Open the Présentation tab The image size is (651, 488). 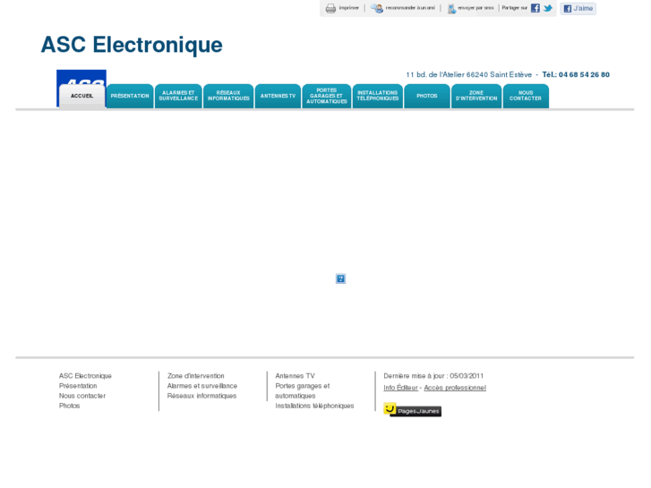(130, 96)
